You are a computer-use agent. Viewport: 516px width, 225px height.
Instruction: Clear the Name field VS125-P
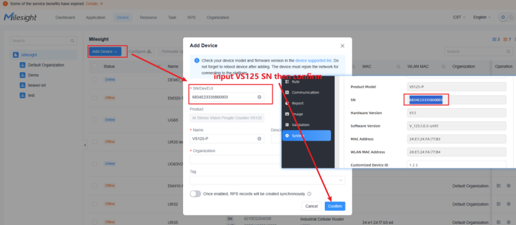(x=260, y=139)
